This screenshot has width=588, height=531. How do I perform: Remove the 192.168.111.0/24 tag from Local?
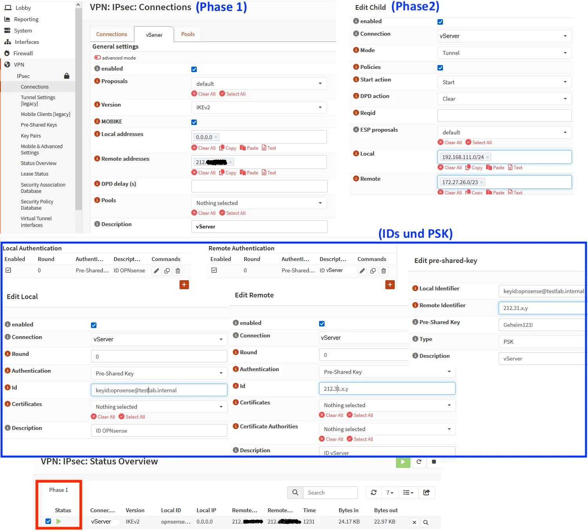tap(488, 157)
